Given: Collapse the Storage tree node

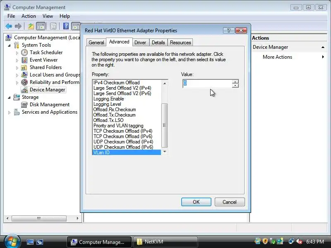Looking at the screenshot, I should (x=9, y=98).
